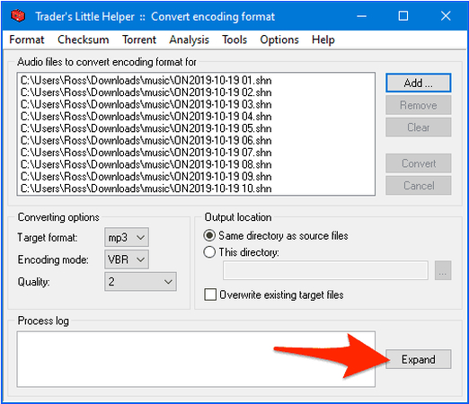Image resolution: width=469 pixels, height=404 pixels.
Task: Expand the process log with Expand button
Action: coord(419,359)
